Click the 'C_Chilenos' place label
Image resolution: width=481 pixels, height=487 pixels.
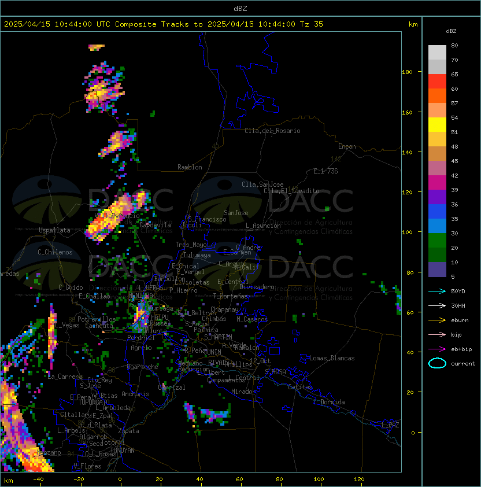coord(55,252)
